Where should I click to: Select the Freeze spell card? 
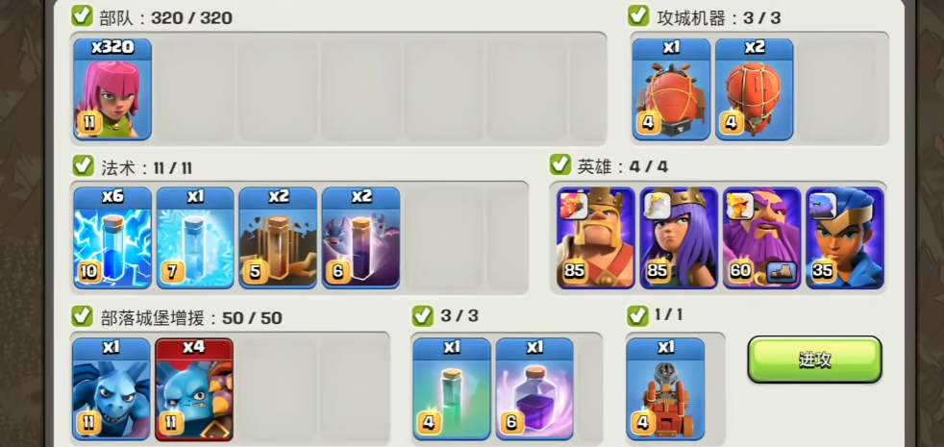point(195,238)
